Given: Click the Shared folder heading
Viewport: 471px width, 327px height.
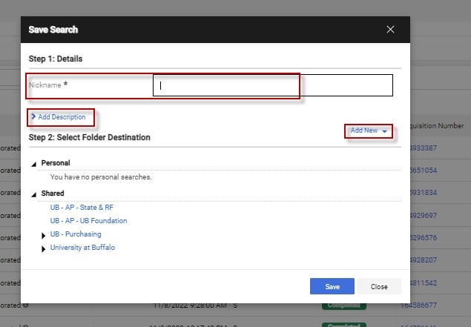Looking at the screenshot, I should pos(53,194).
